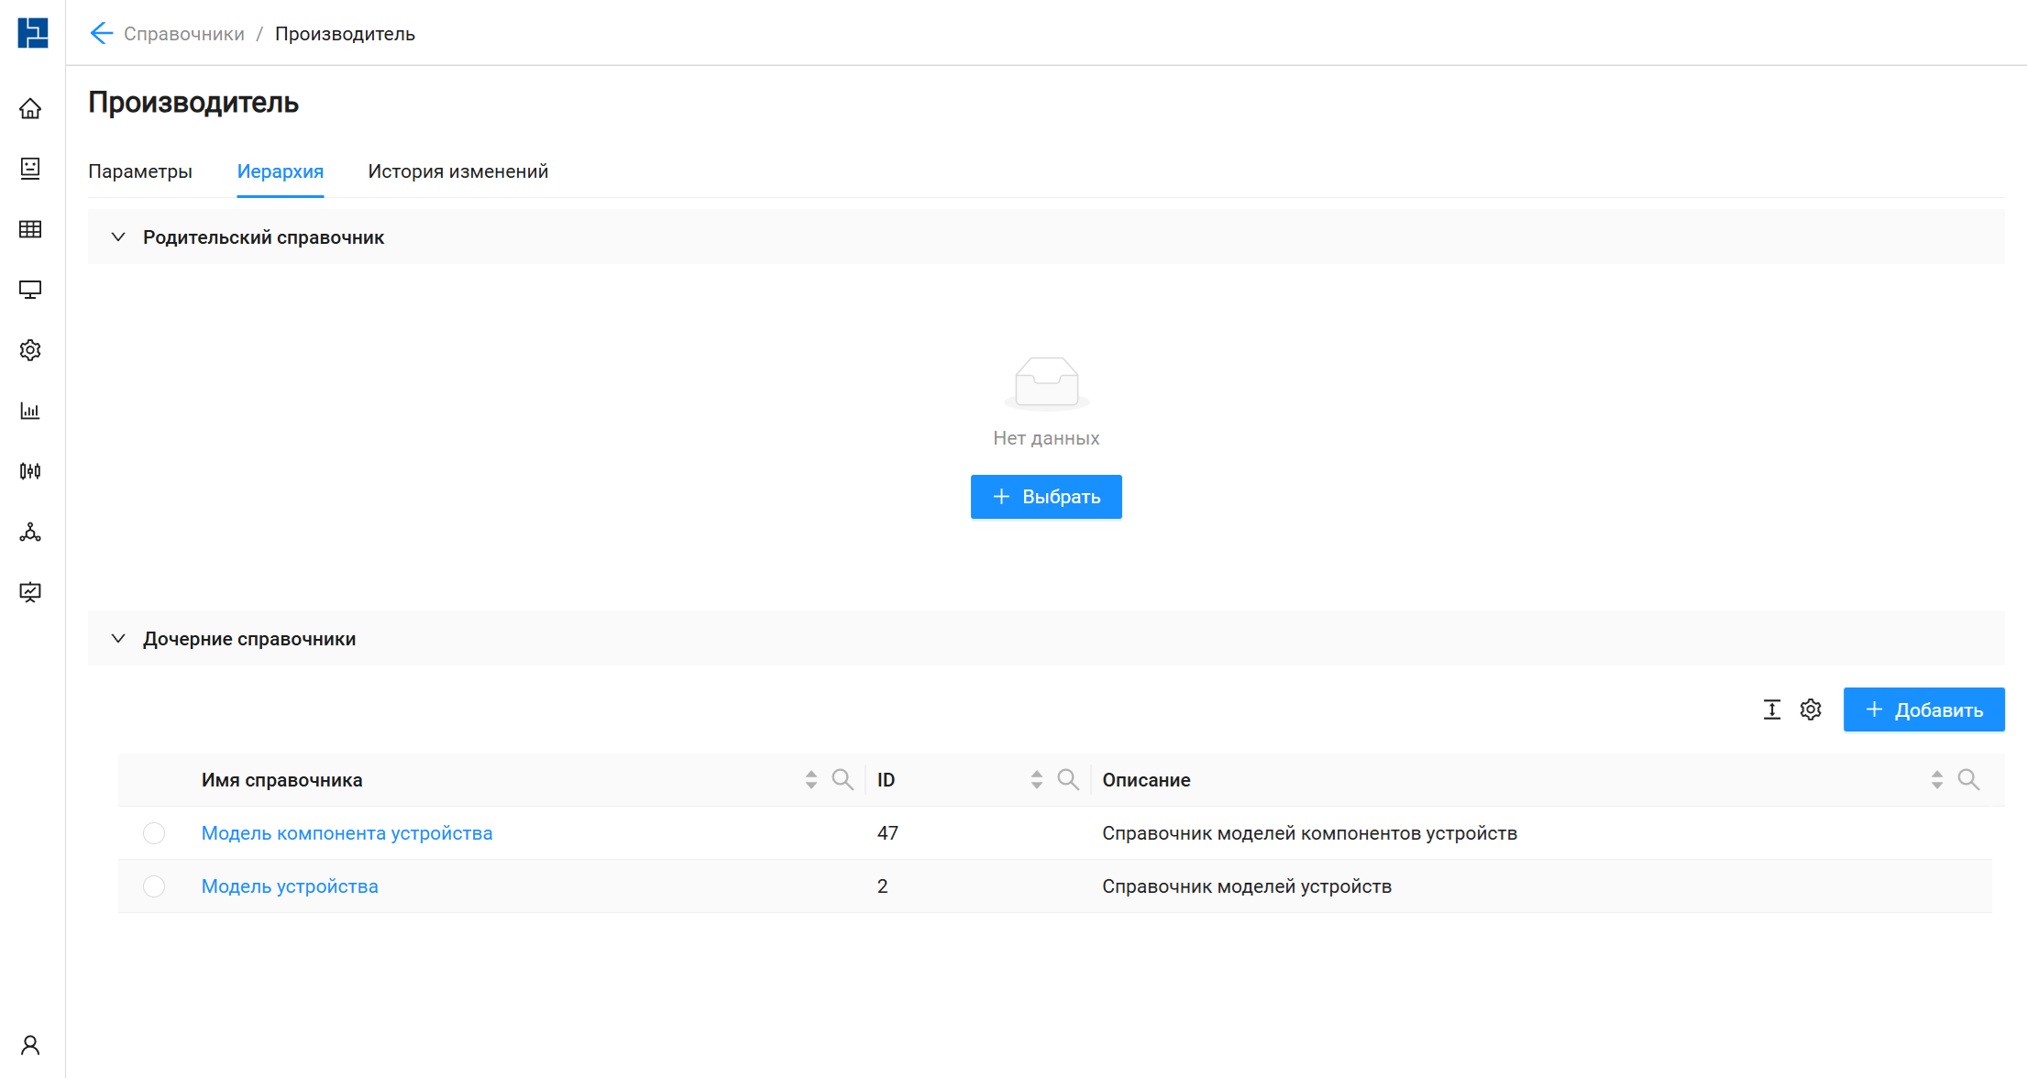Switch to the Параметры tab
The width and height of the screenshot is (2027, 1078).
tap(140, 171)
